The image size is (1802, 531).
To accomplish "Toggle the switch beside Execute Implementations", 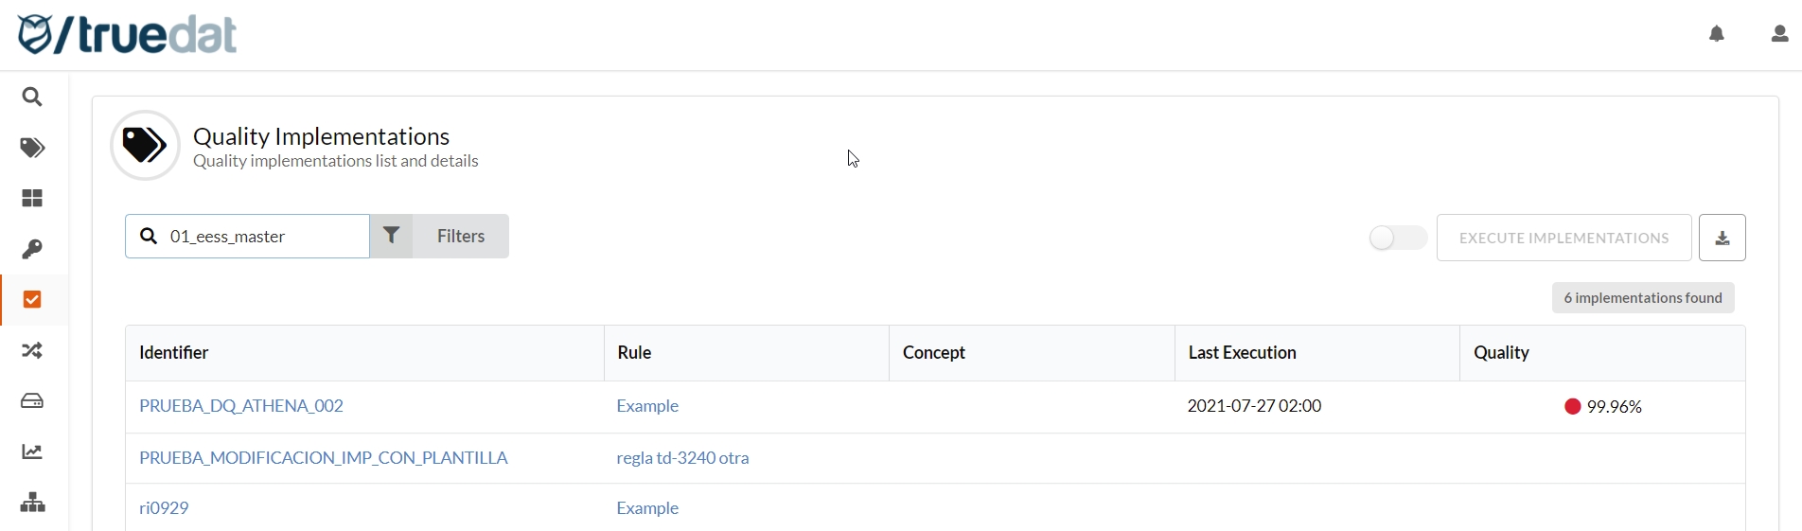I will click(1398, 238).
